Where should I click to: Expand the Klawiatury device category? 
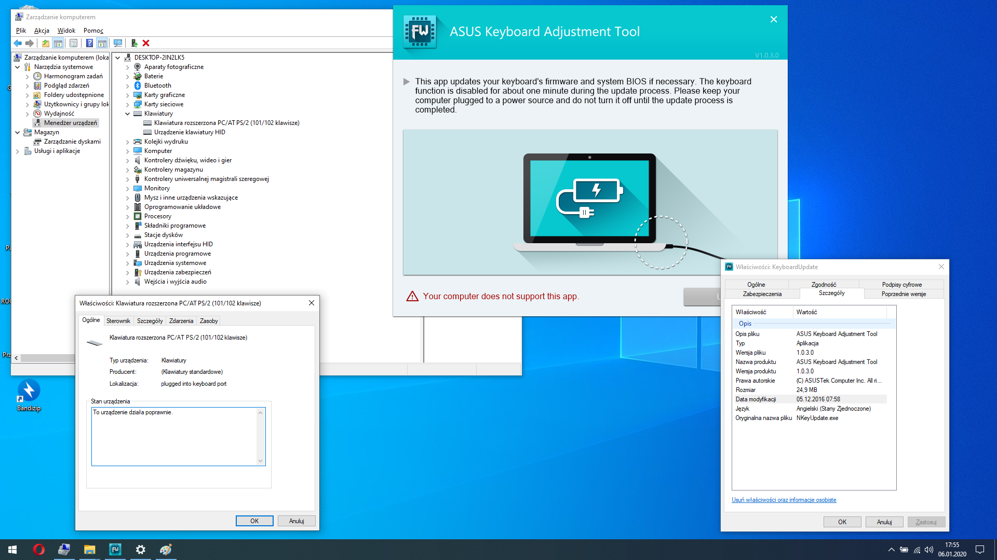point(127,113)
